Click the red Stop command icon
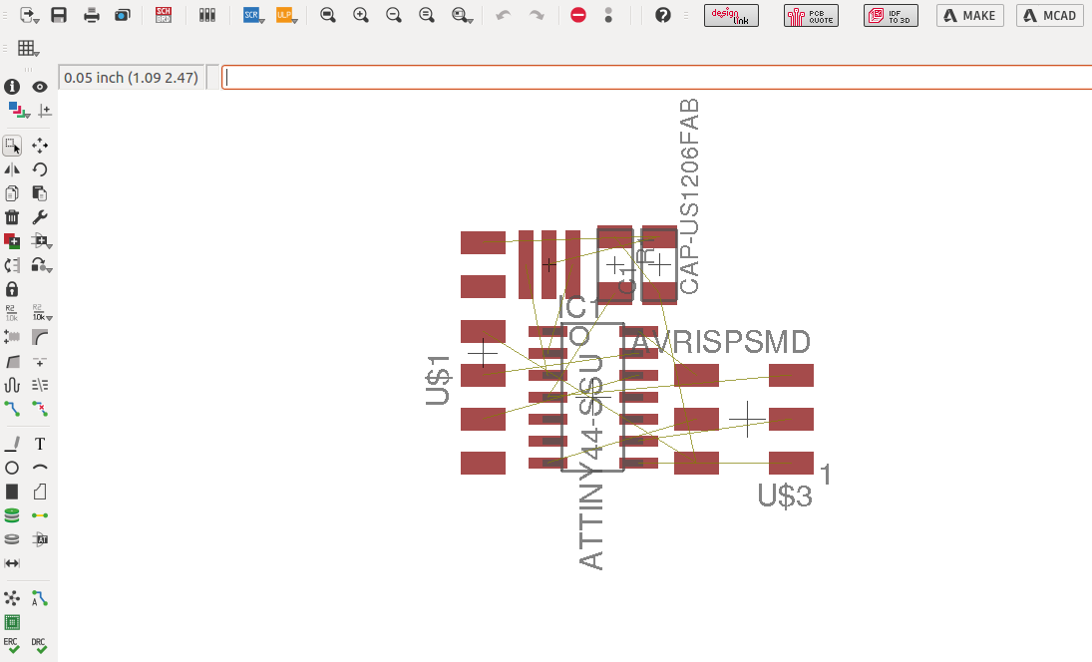This screenshot has width=1092, height=662. 578,15
